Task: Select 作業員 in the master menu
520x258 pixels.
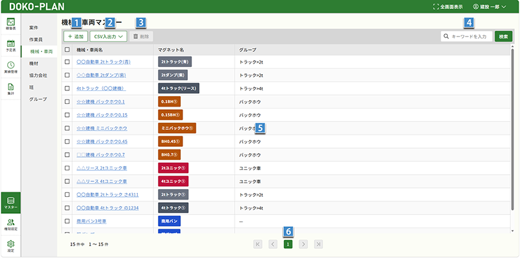Action: [x=36, y=39]
